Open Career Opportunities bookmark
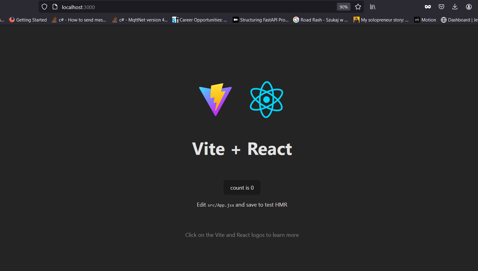The height and width of the screenshot is (271, 478). click(200, 20)
